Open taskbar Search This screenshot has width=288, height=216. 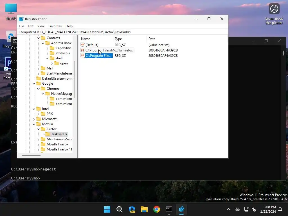point(119,209)
